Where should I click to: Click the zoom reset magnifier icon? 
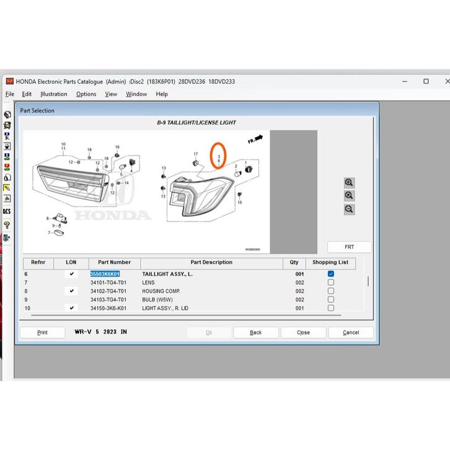click(x=349, y=196)
